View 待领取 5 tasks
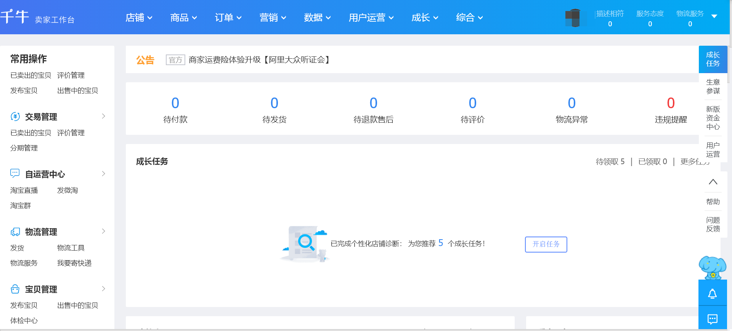The image size is (732, 331). [610, 162]
